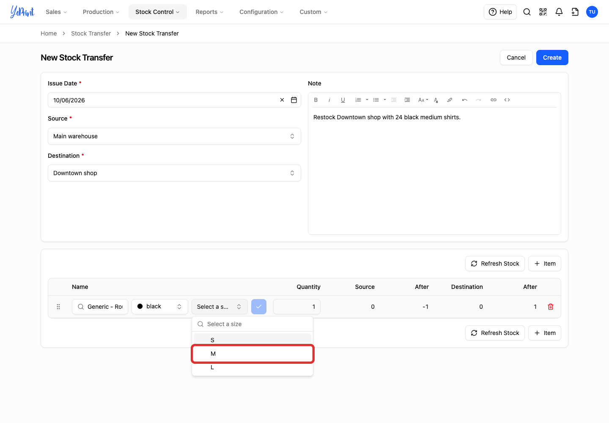
Task: Open the notifications bell
Action: tap(559, 12)
